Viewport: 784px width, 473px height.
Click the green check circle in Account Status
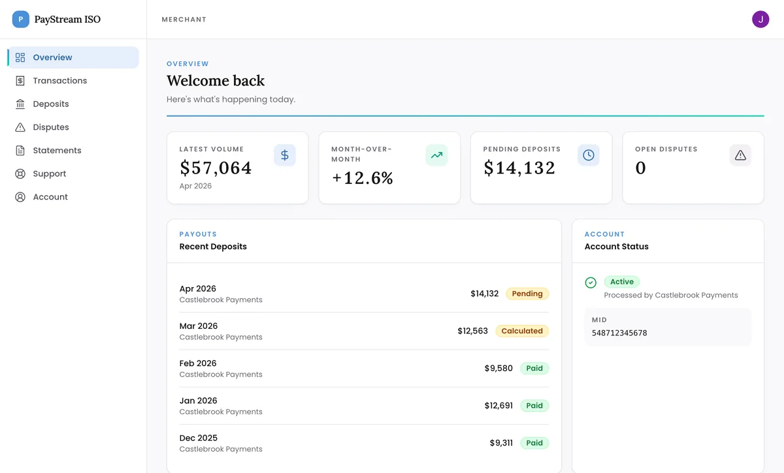[591, 282]
